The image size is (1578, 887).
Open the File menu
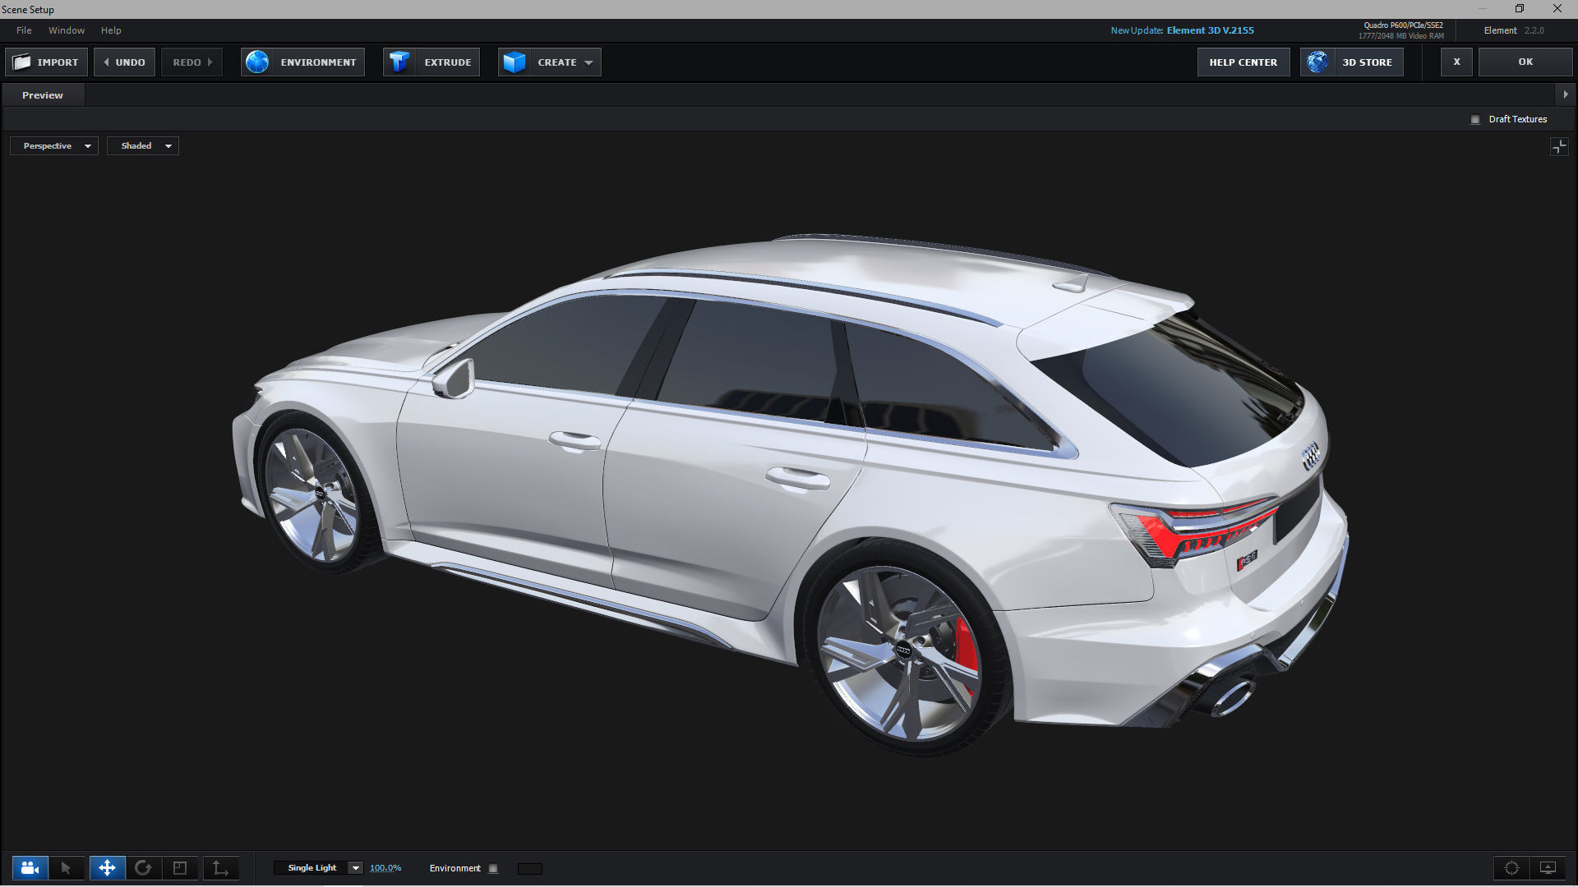click(x=24, y=30)
